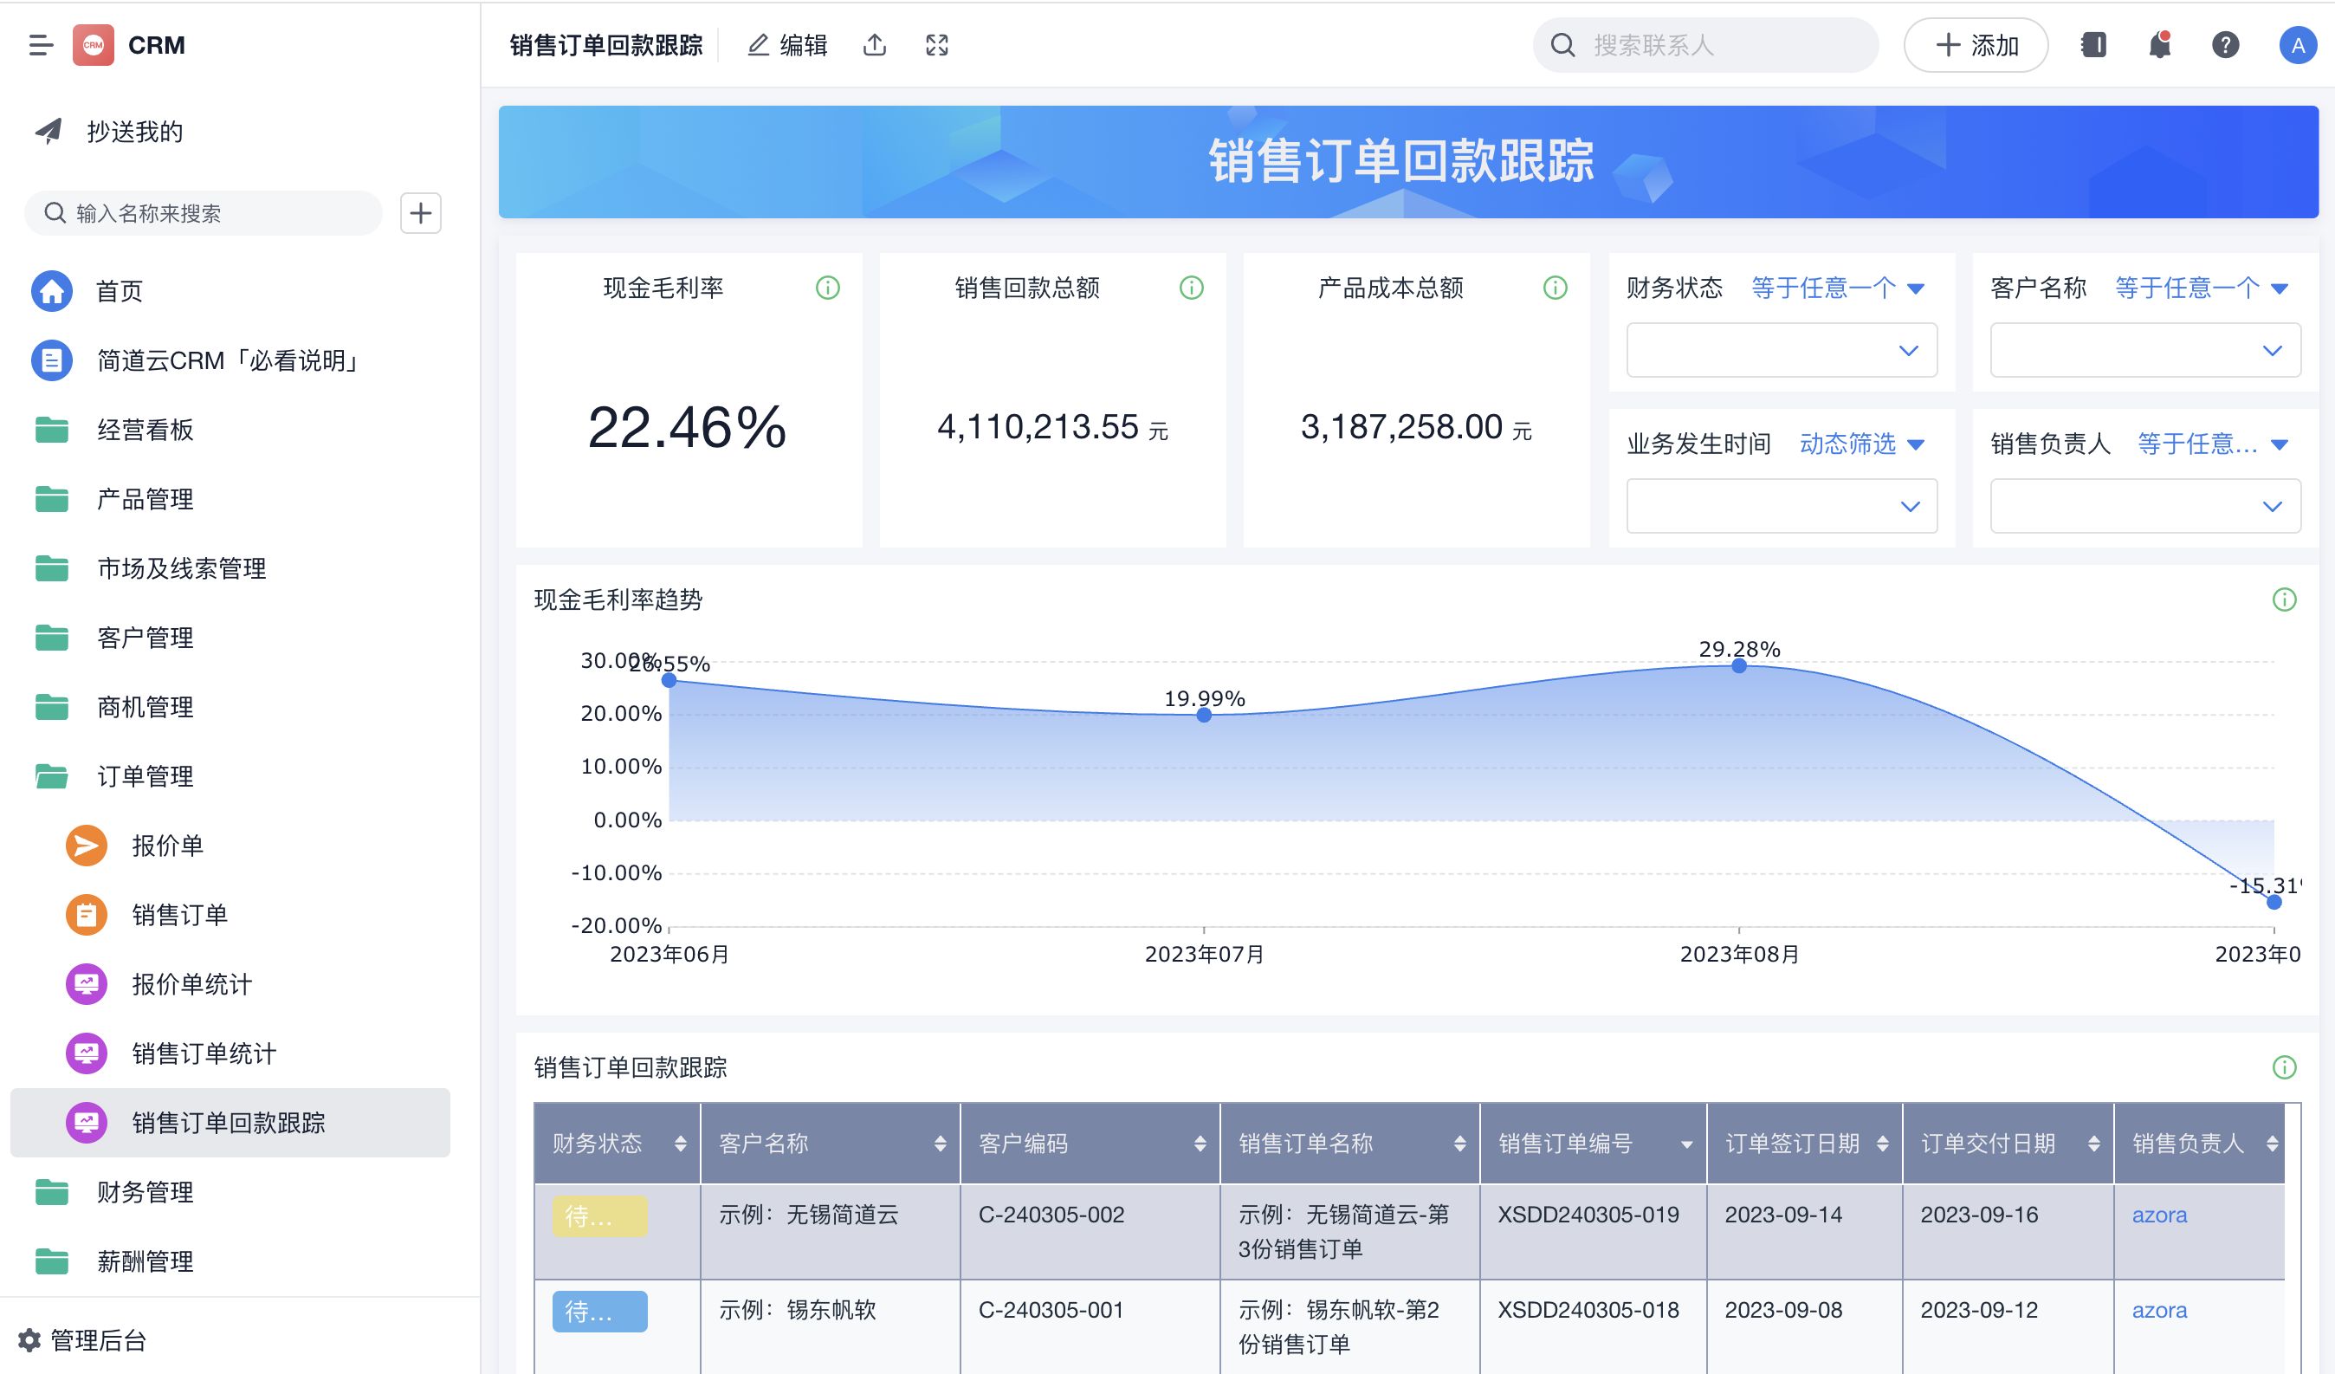2335x1374 pixels.
Task: Click the export share icon beside Edit
Action: (874, 44)
